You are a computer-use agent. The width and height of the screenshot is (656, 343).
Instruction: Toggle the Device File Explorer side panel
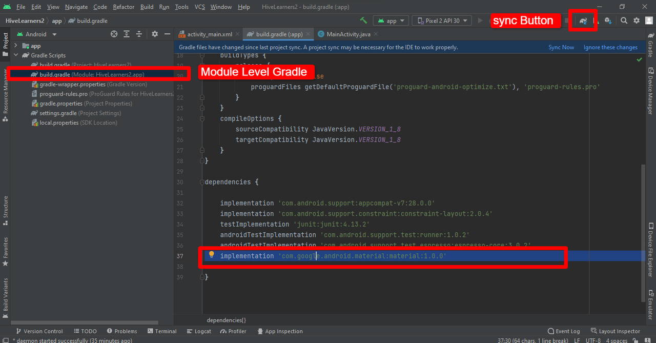650,250
